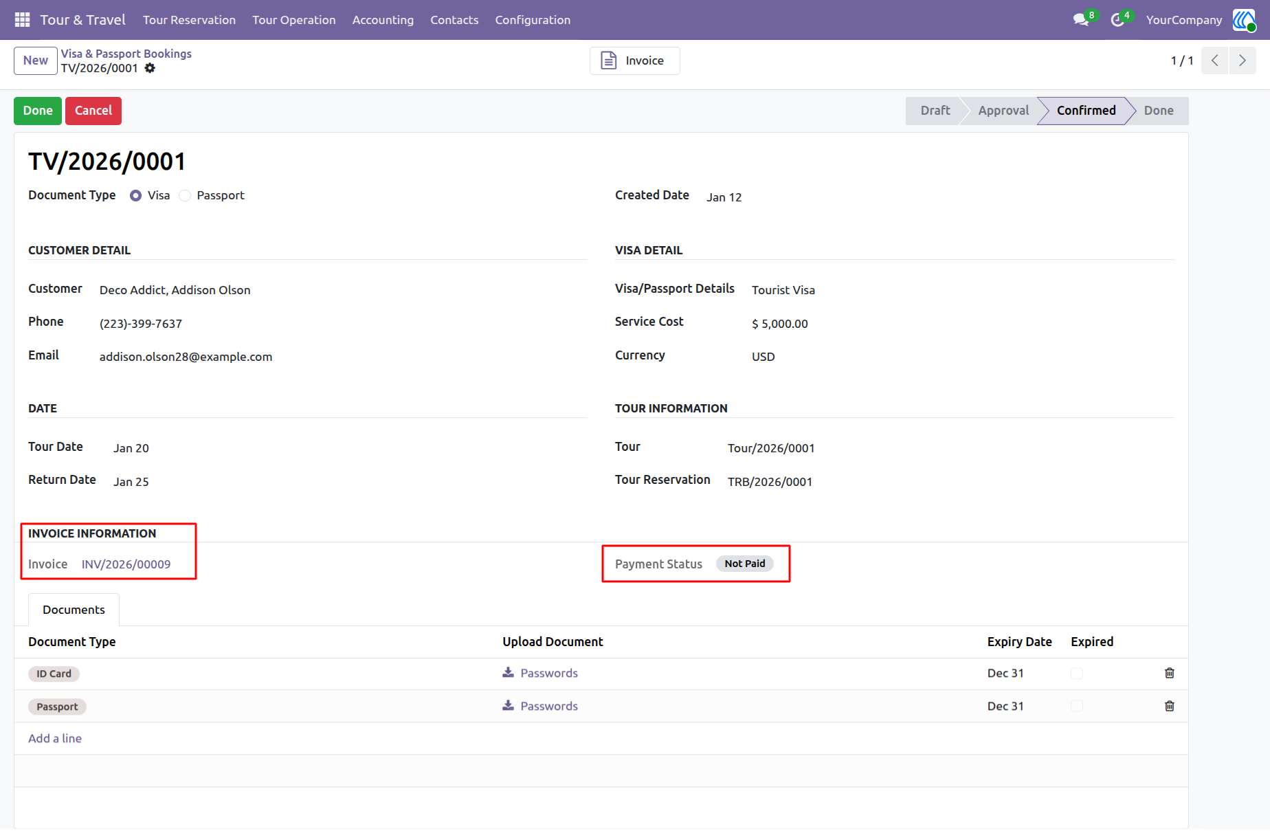Screen dimensions: 1270x831
Task: Select the Visa document type
Action: point(136,196)
